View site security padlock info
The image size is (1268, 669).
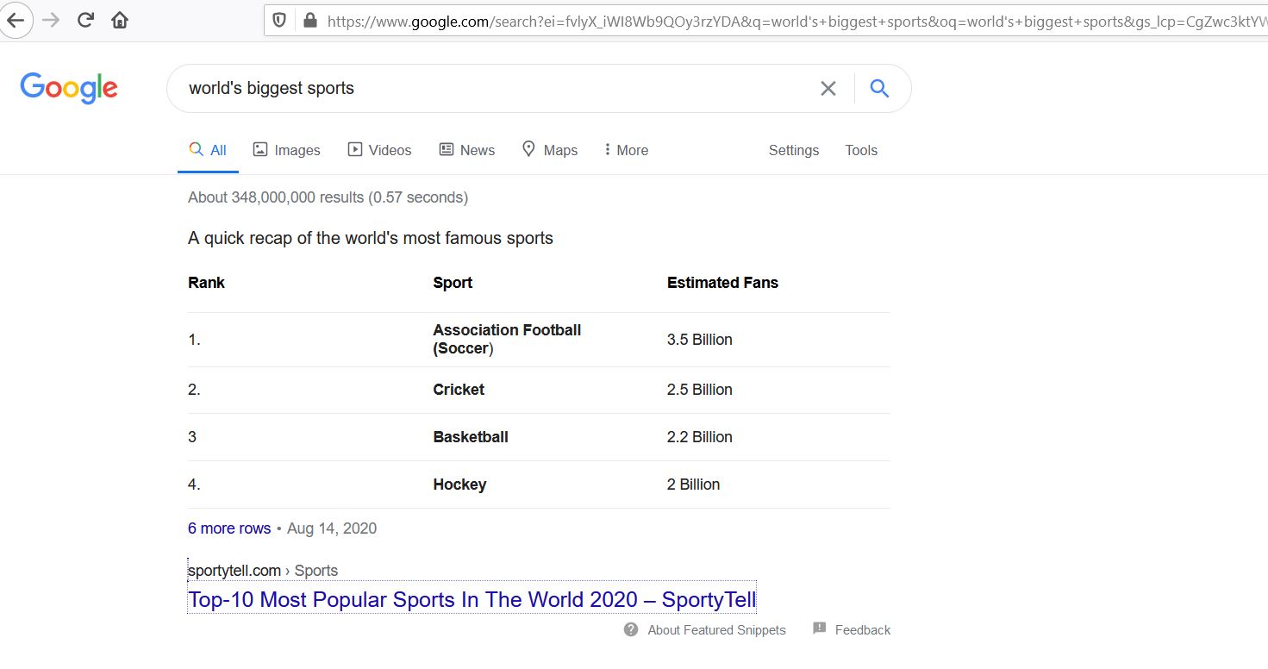click(309, 20)
